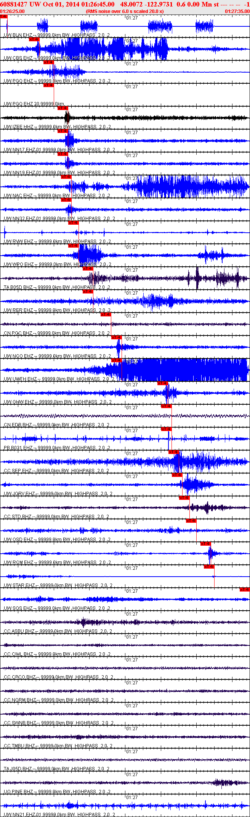250x817 pixels.
Task: Click the red pick flag on JORV trace
Action: tap(177, 475)
